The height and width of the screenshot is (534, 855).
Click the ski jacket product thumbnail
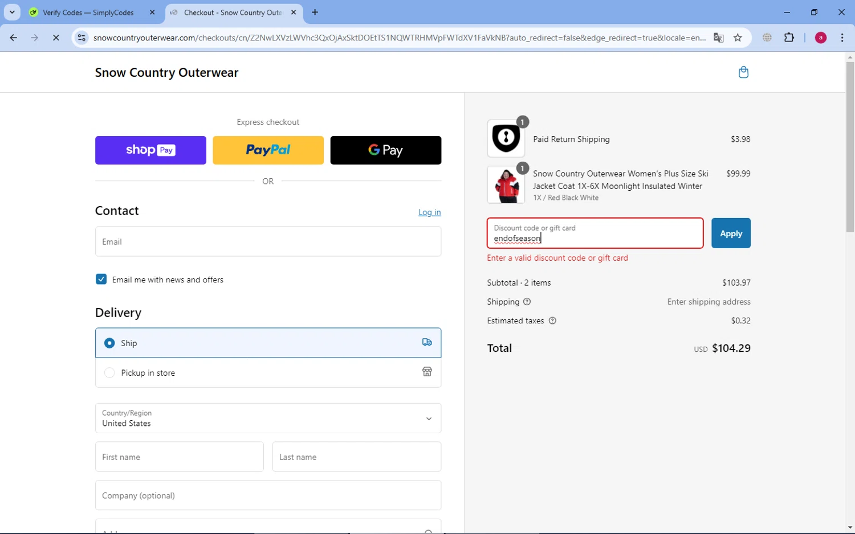click(506, 184)
